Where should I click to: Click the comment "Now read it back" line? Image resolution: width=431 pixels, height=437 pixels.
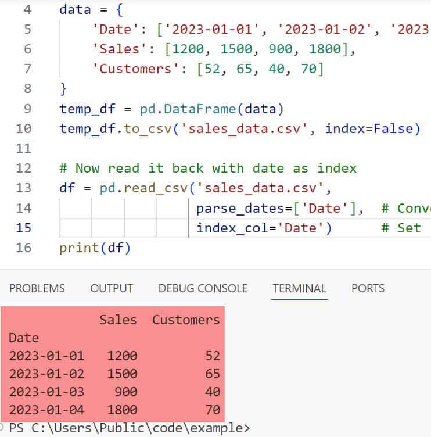click(207, 169)
